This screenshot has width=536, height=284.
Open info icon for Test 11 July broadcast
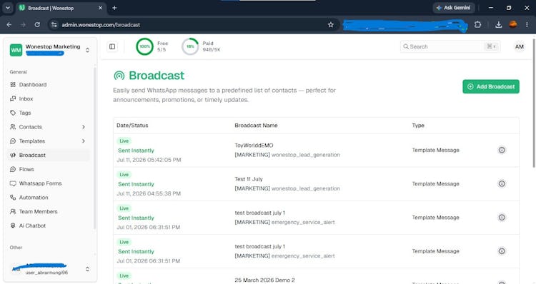pos(502,183)
